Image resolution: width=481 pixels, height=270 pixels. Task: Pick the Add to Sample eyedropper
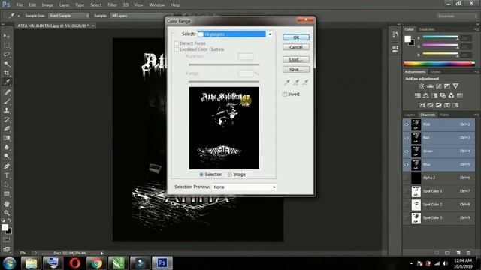[x=296, y=82]
